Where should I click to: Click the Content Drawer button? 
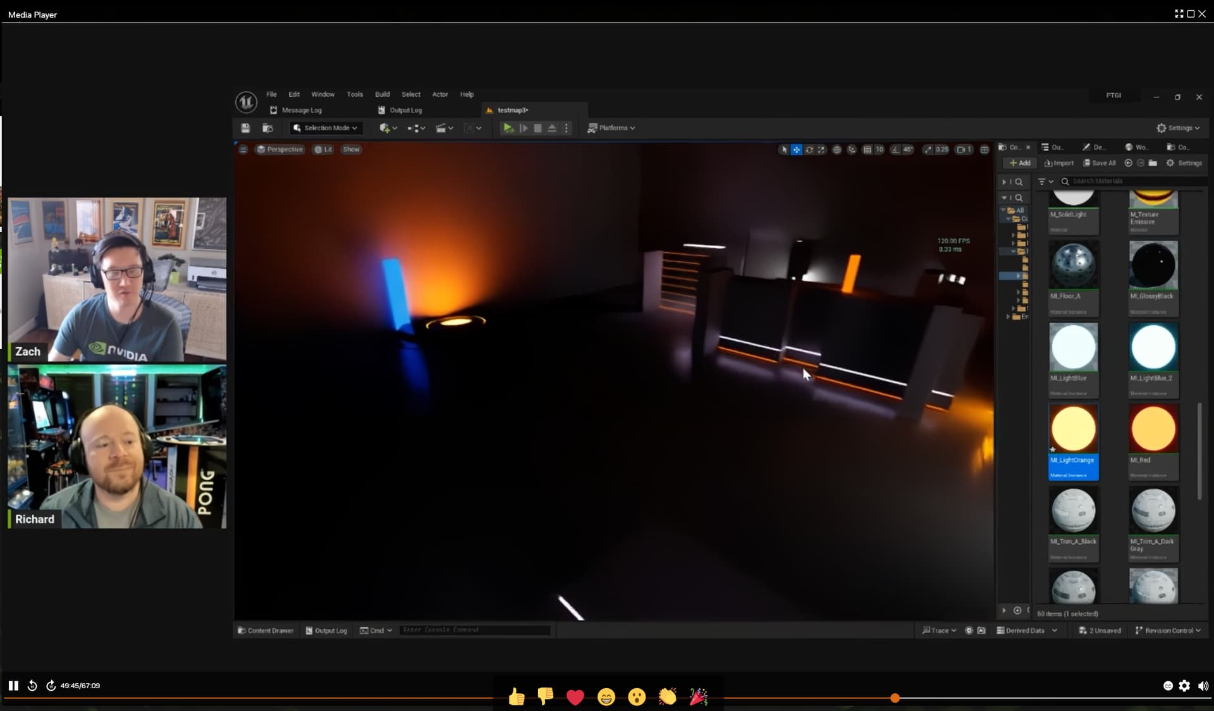265,630
